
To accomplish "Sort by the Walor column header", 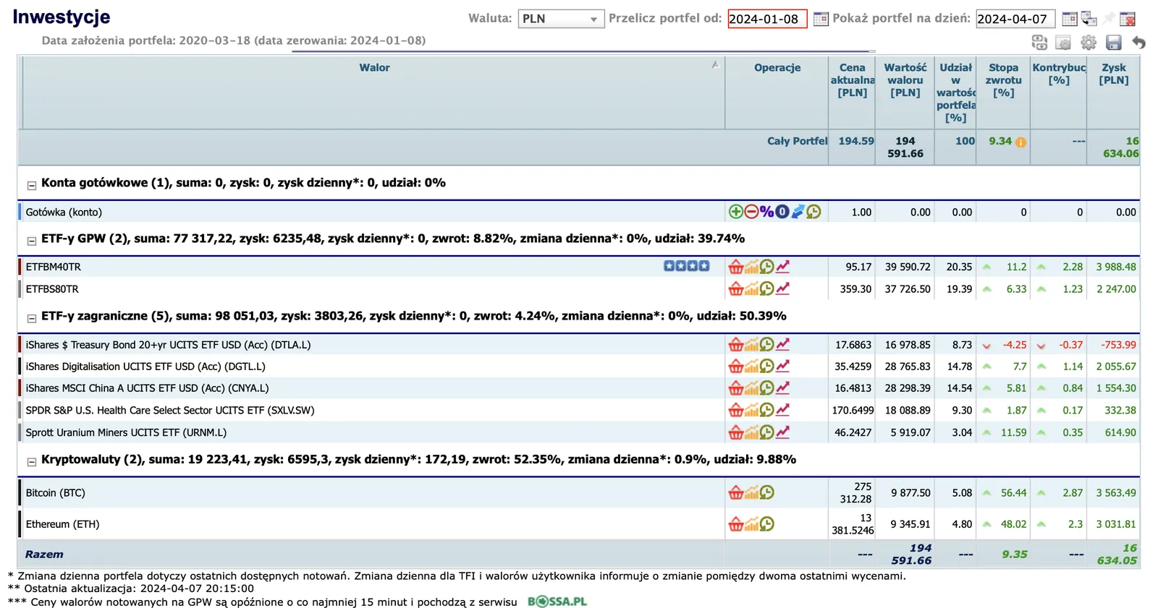I will click(374, 67).
